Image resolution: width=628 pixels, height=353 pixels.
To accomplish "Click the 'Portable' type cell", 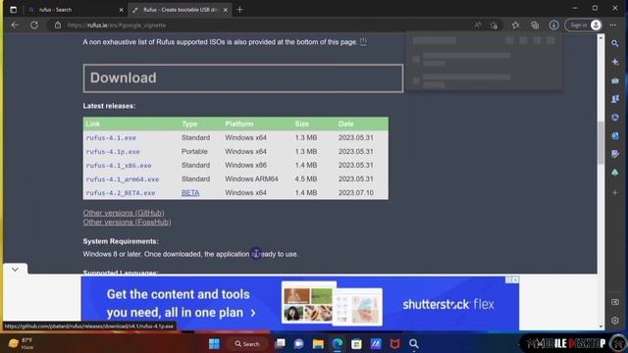I will (194, 152).
